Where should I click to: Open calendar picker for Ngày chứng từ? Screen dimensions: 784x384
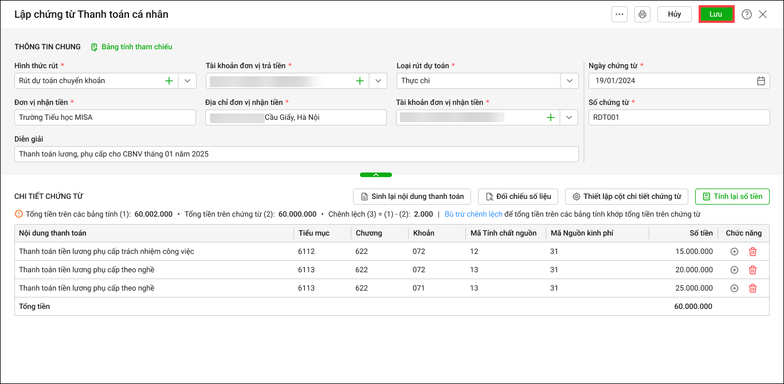[x=761, y=81]
